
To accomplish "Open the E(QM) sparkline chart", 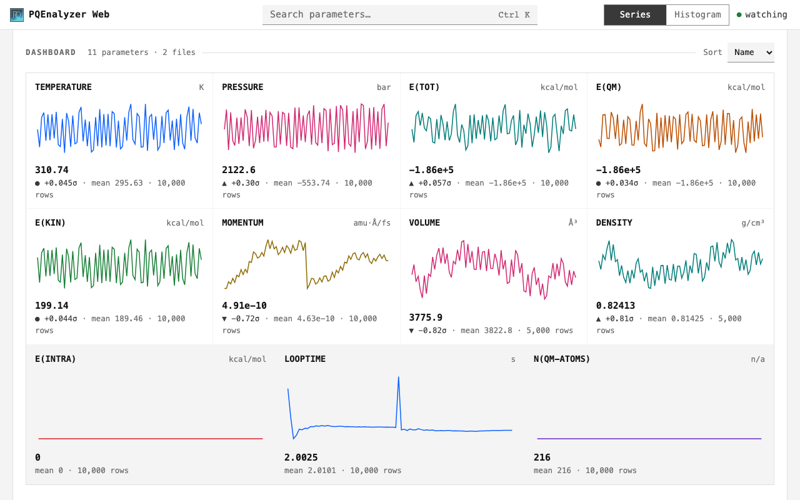I will (x=681, y=128).
